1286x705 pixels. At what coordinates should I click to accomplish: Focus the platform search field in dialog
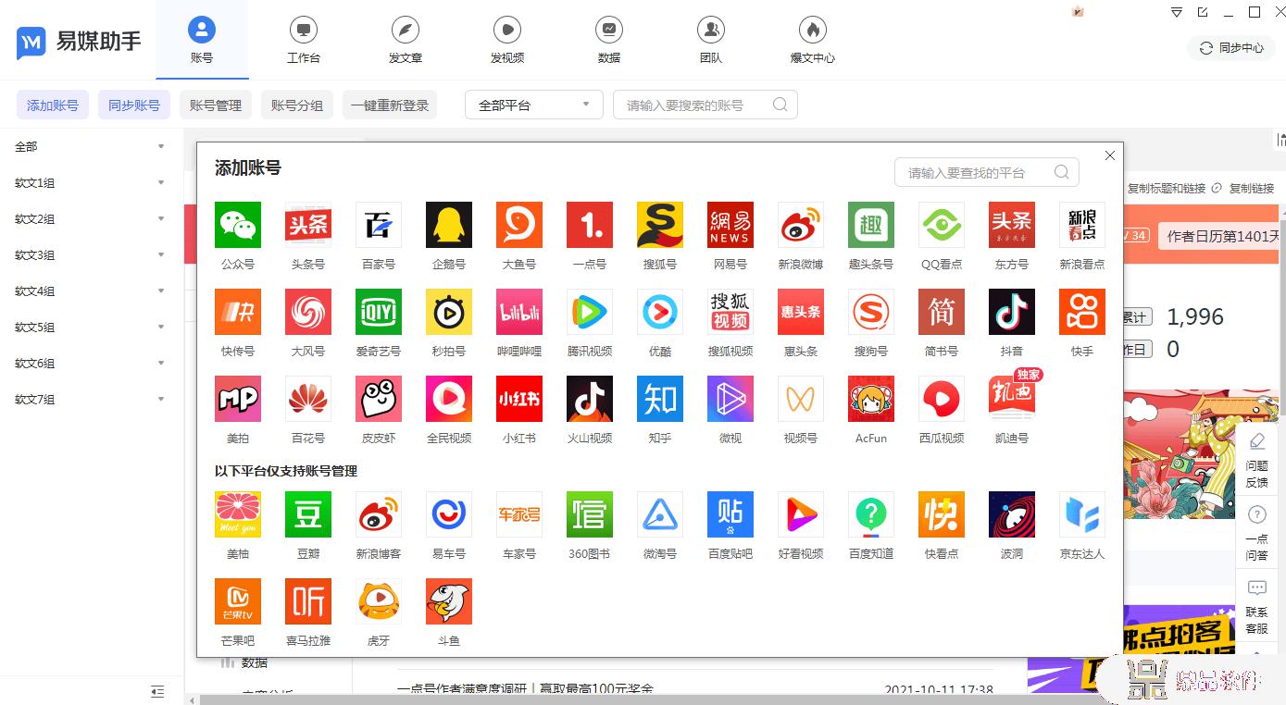coord(987,172)
